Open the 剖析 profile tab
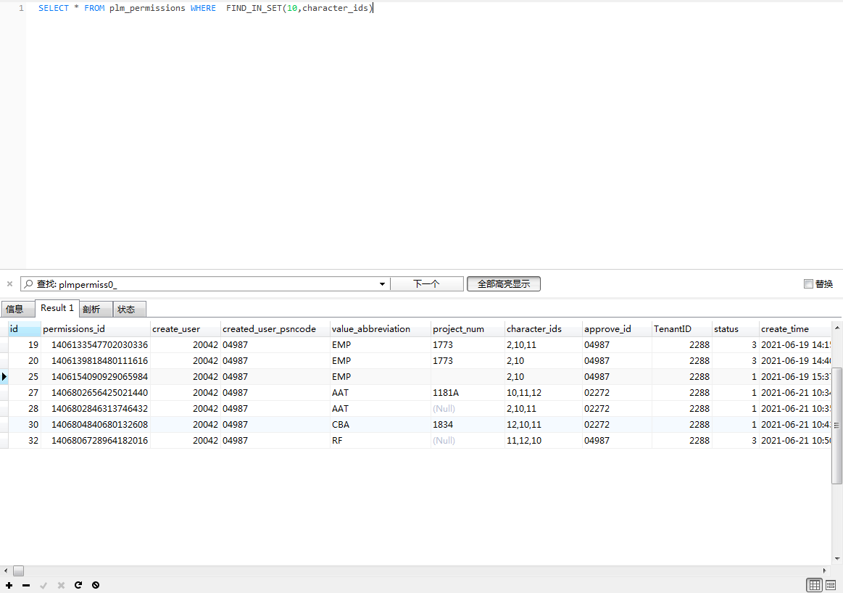 pos(95,309)
